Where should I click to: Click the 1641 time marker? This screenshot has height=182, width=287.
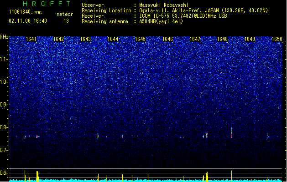pos(31,39)
